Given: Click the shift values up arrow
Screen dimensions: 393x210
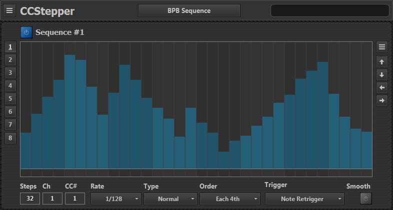Looking at the screenshot, I should (382, 62).
